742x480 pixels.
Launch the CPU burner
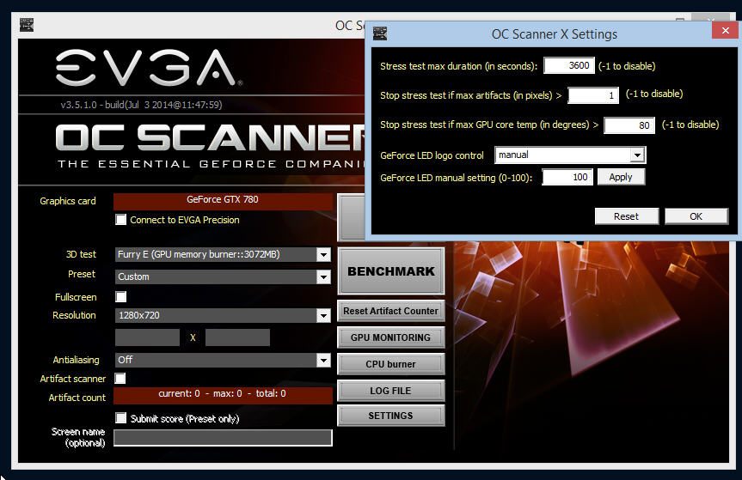[391, 364]
